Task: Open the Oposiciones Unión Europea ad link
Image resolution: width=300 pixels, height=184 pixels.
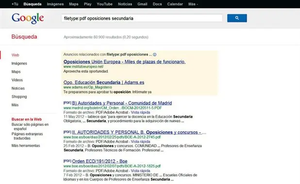Action: (124, 61)
